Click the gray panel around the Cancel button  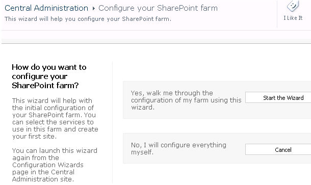(217, 148)
